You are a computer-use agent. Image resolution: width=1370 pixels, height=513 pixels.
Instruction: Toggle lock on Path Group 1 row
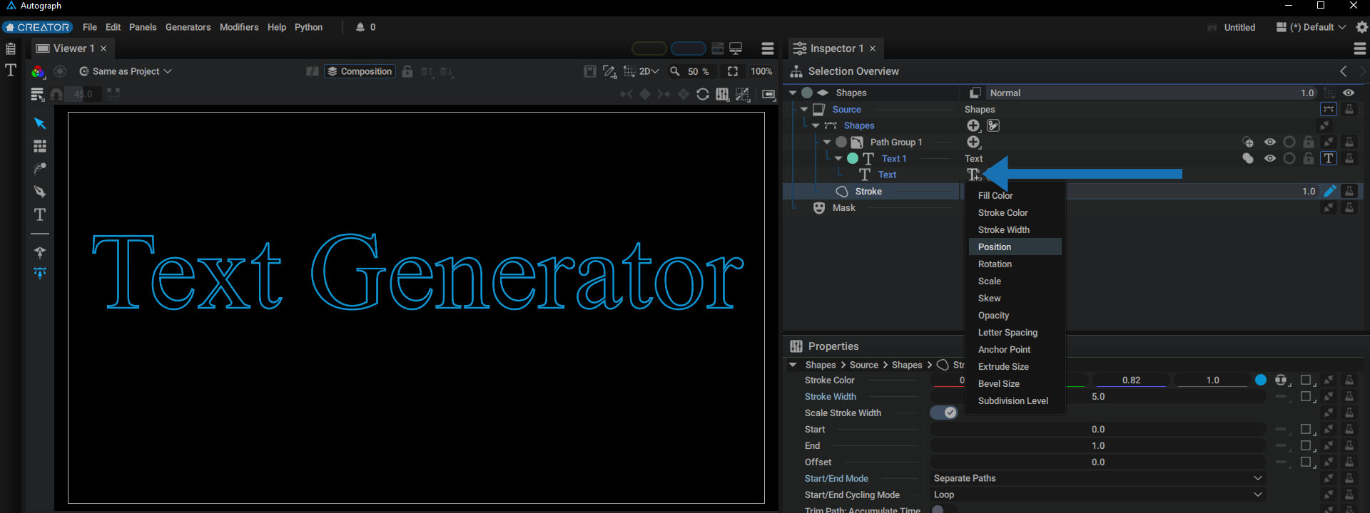click(1308, 142)
